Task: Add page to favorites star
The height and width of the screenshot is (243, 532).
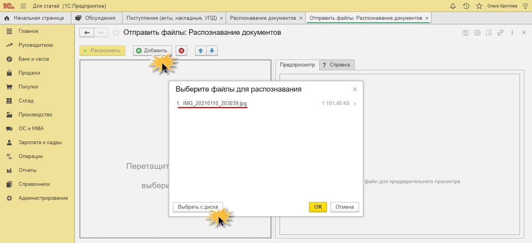Action: [x=116, y=33]
